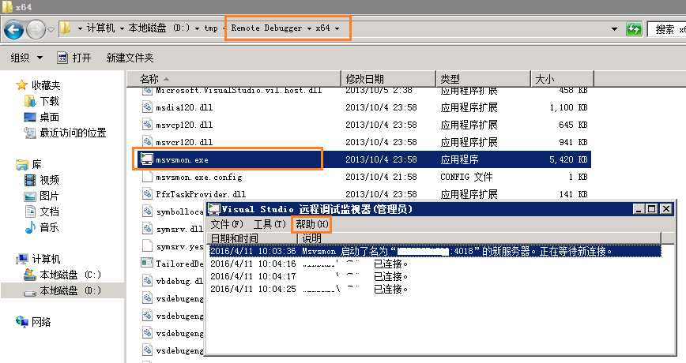
Task: Select Remote Debugger breadcrumb segment
Action: (x=266, y=28)
